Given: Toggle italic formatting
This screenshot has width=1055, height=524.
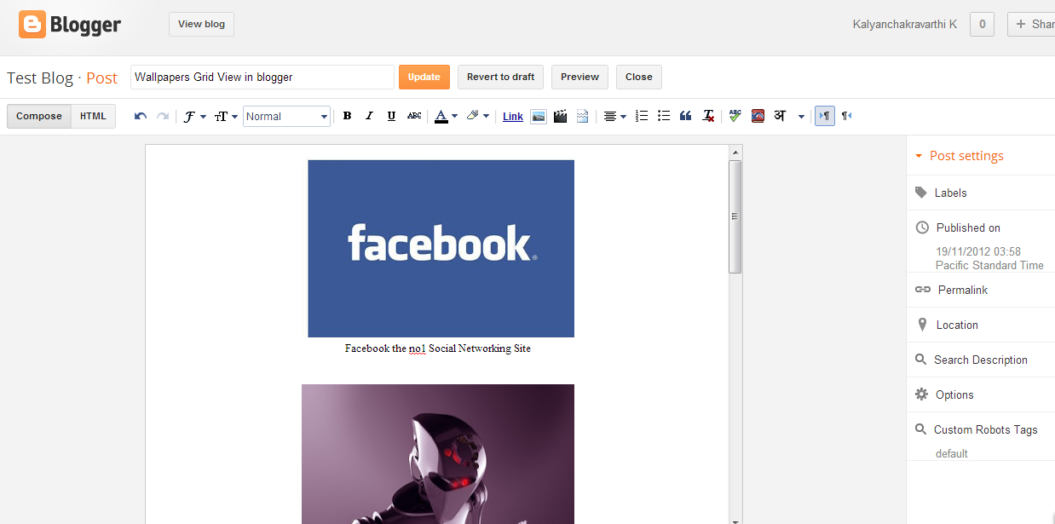Looking at the screenshot, I should (x=369, y=116).
